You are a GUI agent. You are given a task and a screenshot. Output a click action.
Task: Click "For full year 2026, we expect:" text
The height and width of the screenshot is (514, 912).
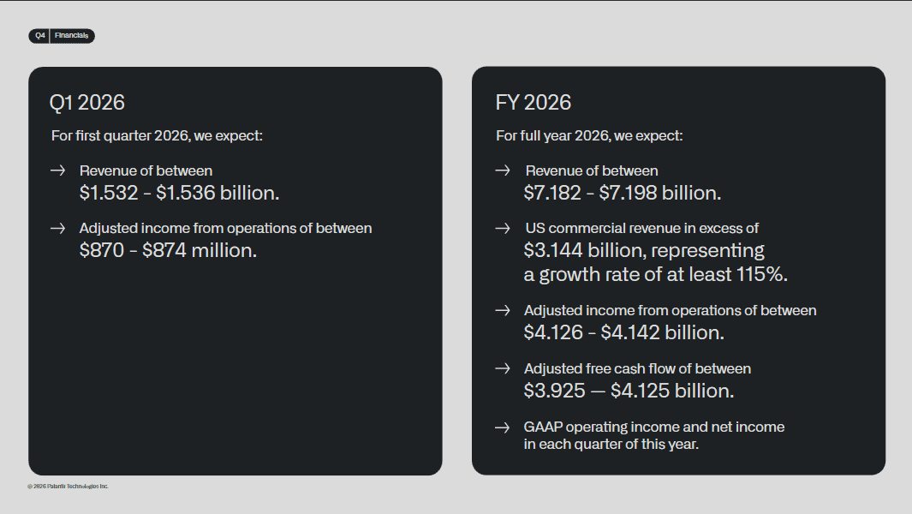click(589, 135)
